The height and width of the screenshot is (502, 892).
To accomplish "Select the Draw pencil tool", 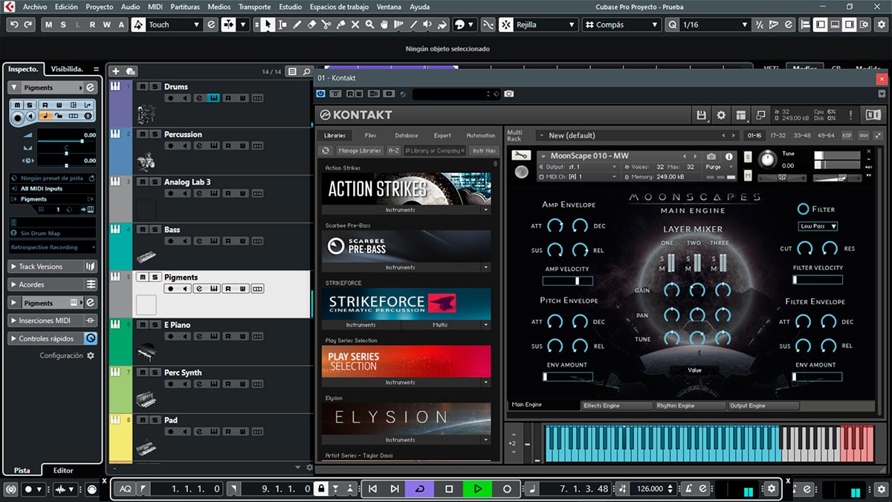I will (x=297, y=25).
